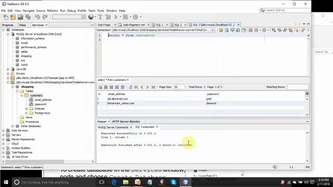Click the Save All toolbar icon
The height and width of the screenshot is (187, 333).
coord(28,17)
